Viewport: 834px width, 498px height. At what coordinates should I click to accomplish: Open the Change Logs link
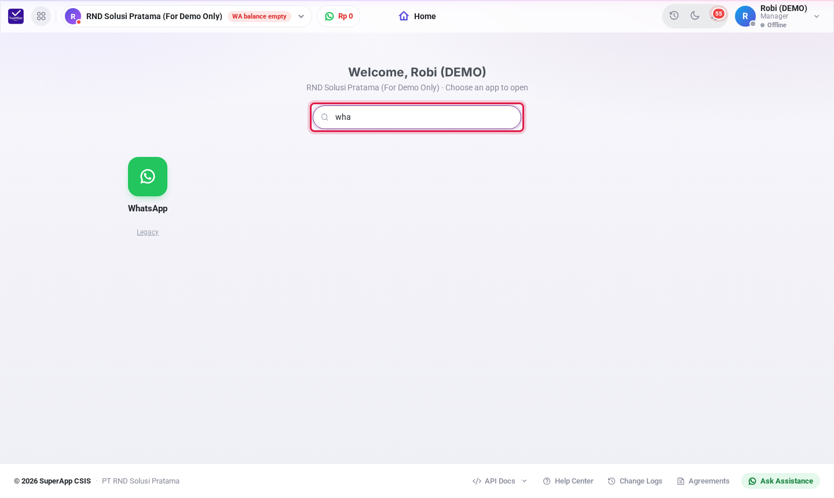635,481
